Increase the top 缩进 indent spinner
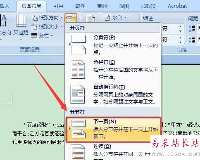This screenshot has width=200, height=160. [180, 26]
